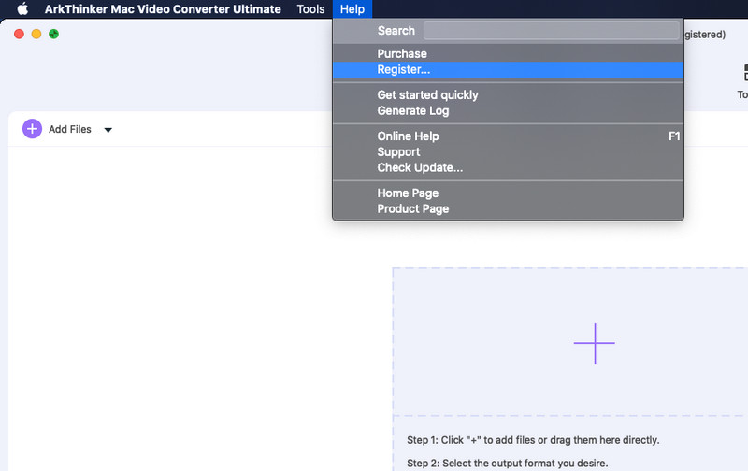Expand the Add Files dropdown arrow
The image size is (748, 471).
(x=108, y=130)
